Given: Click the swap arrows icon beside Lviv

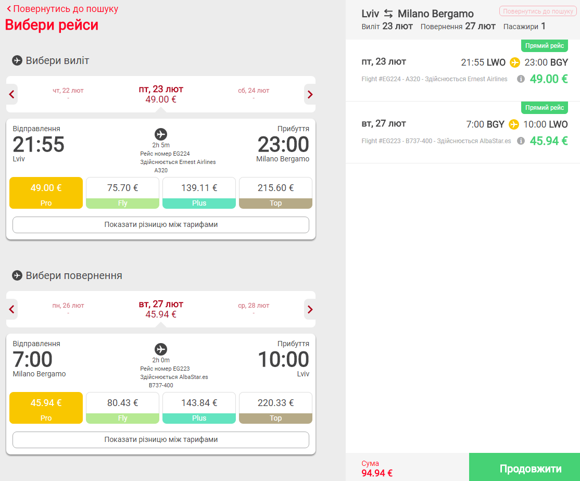Looking at the screenshot, I should click(388, 14).
